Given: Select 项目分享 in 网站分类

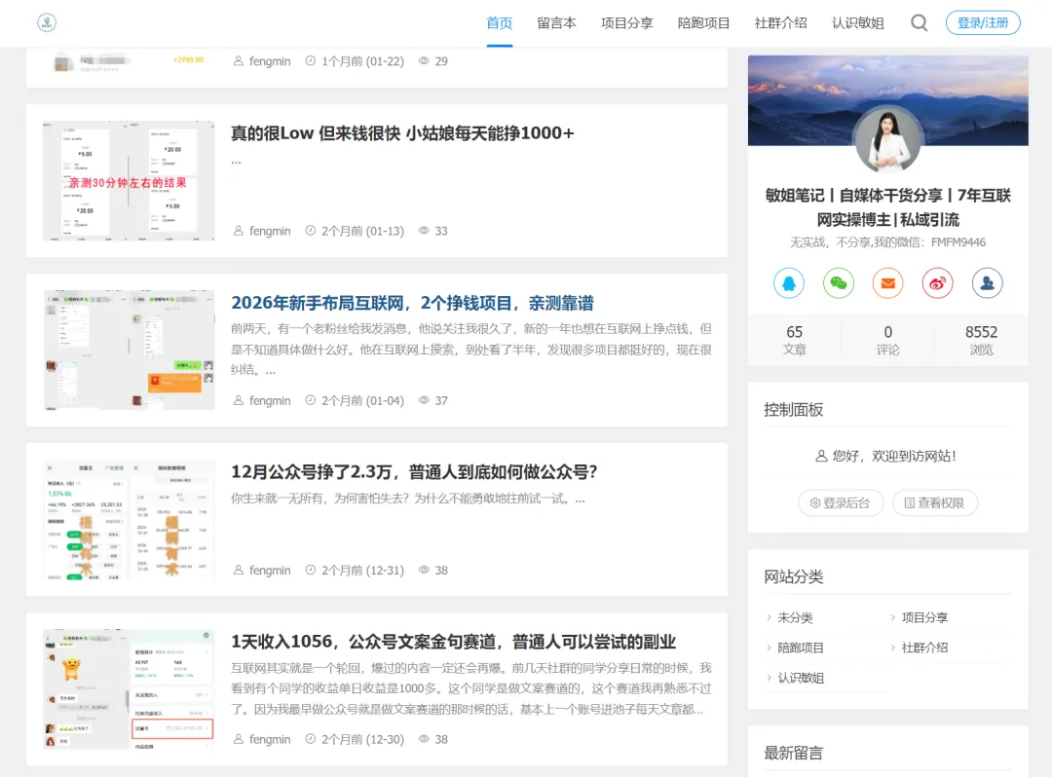Looking at the screenshot, I should pyautogui.click(x=924, y=617).
